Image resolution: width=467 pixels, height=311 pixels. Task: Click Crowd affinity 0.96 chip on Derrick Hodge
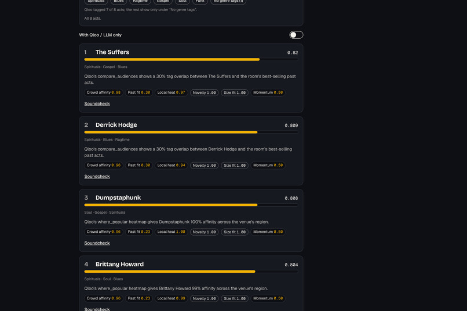click(104, 166)
